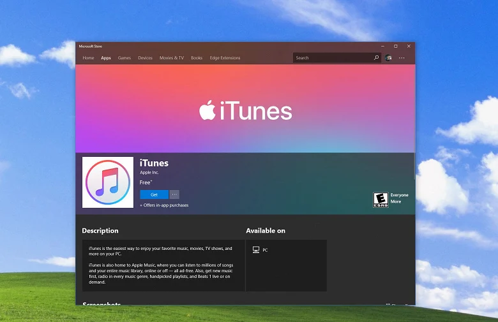Click the Get button for iTunes

pyautogui.click(x=154, y=194)
